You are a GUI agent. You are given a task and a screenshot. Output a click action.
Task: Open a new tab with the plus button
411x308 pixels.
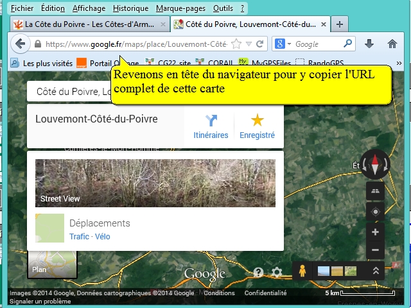point(340,24)
